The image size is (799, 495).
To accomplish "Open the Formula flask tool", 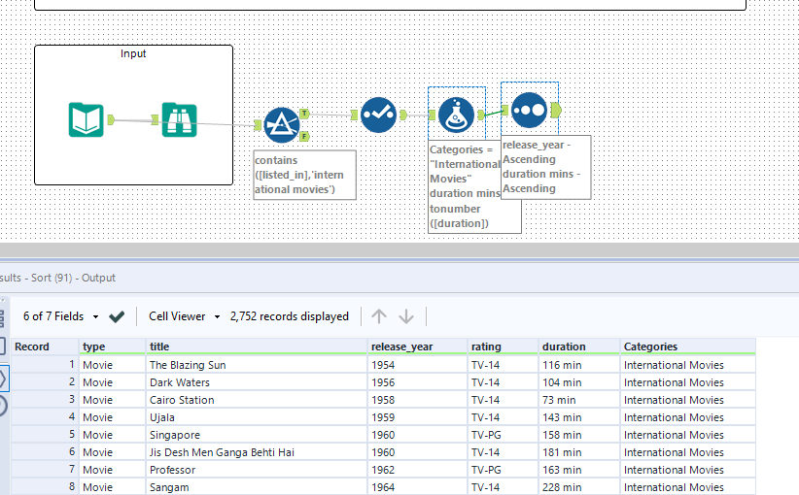I will coord(456,115).
